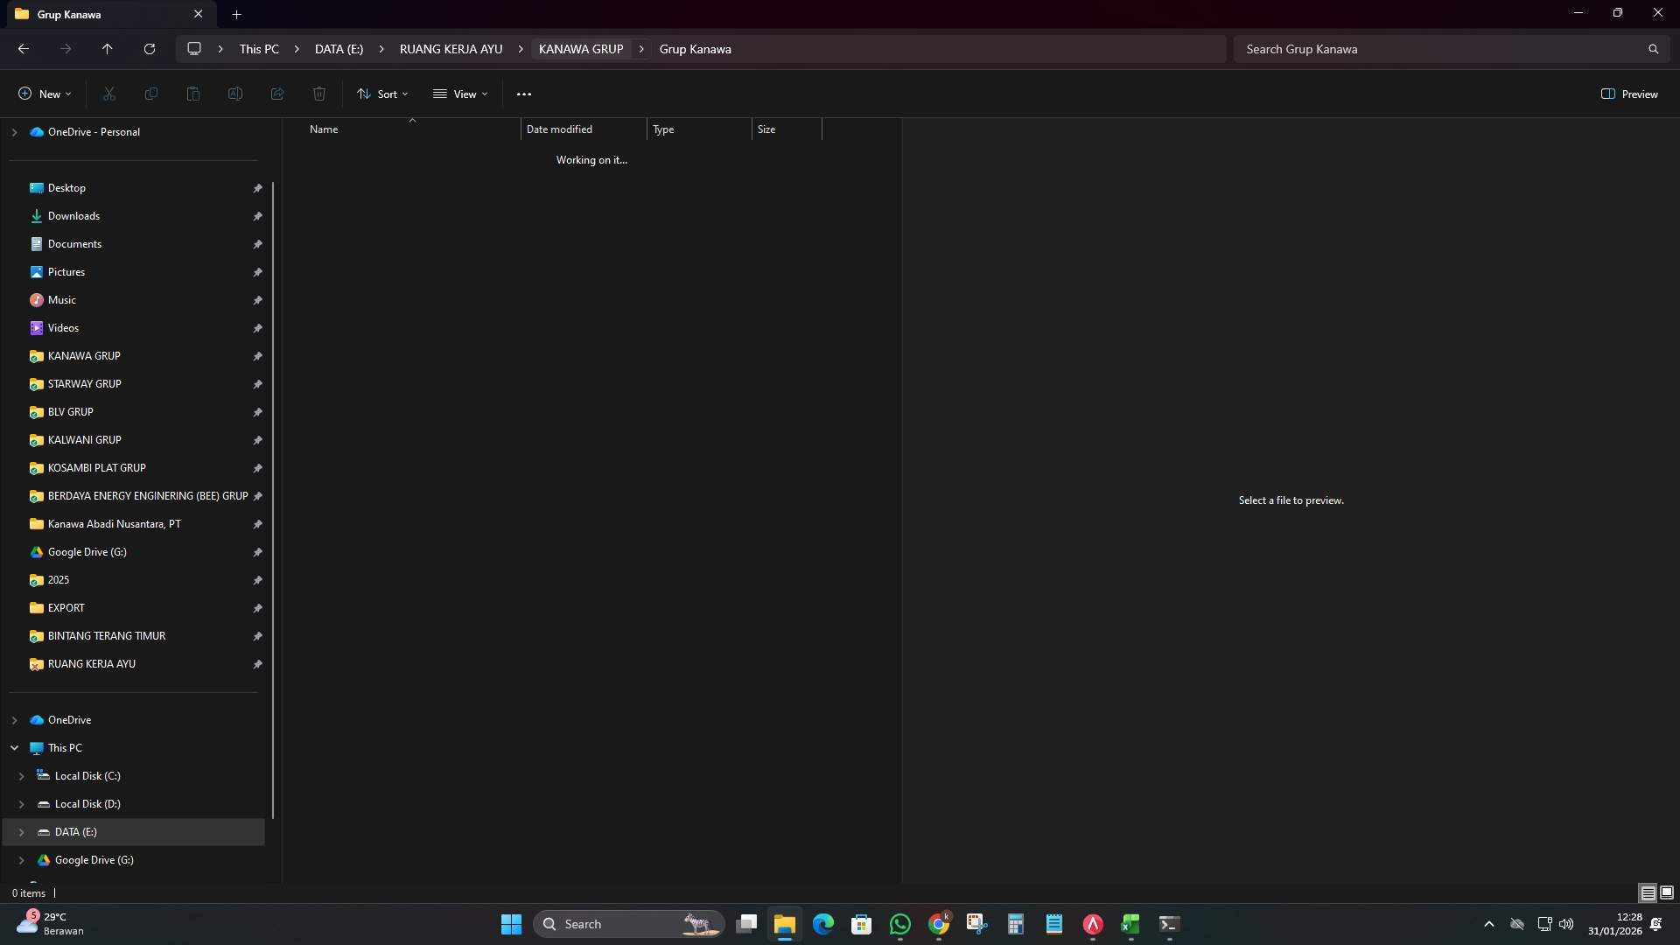Open Excel from the taskbar
The image size is (1680, 945).
(1130, 923)
